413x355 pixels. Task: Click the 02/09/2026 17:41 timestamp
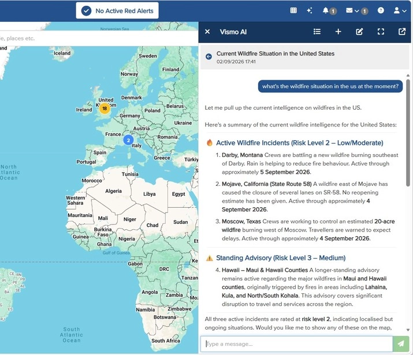[x=236, y=62]
